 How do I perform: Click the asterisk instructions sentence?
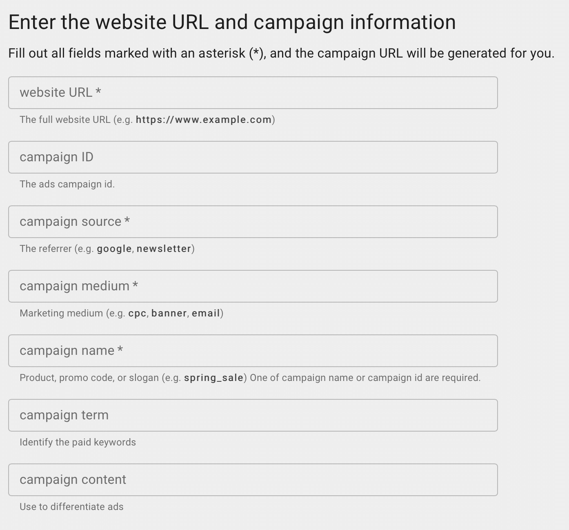[281, 53]
